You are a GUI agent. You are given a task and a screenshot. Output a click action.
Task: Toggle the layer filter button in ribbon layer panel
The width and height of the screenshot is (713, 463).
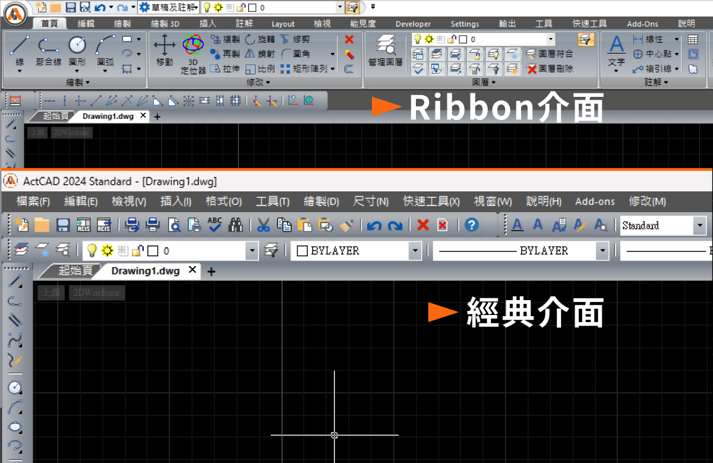tap(586, 39)
